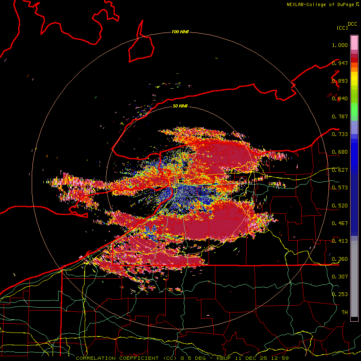Viewport: 361px width, 361px height.
Task: Click the gray lower segment of the color bar
Action: [354, 279]
